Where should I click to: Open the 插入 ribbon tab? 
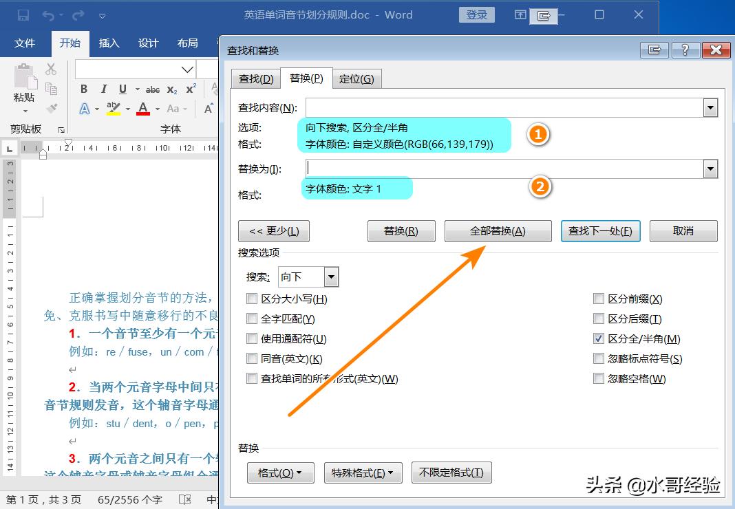pyautogui.click(x=109, y=43)
